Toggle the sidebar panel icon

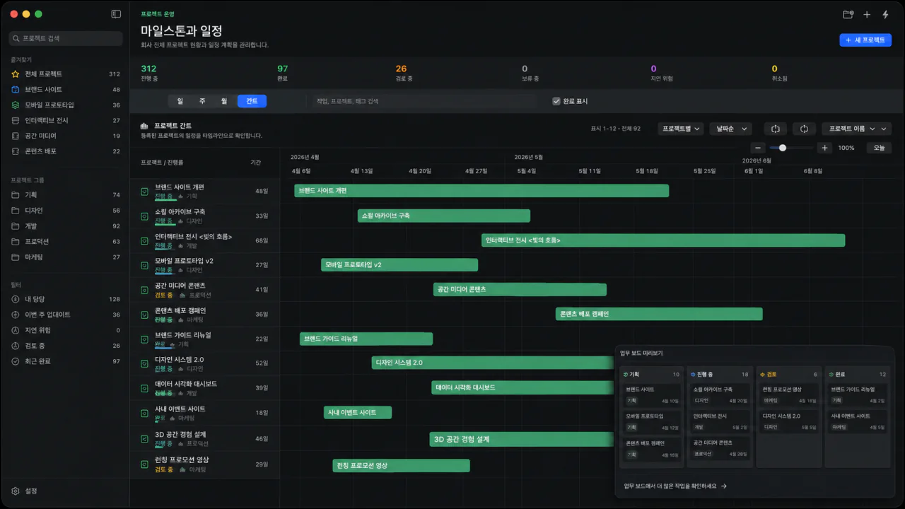116,14
